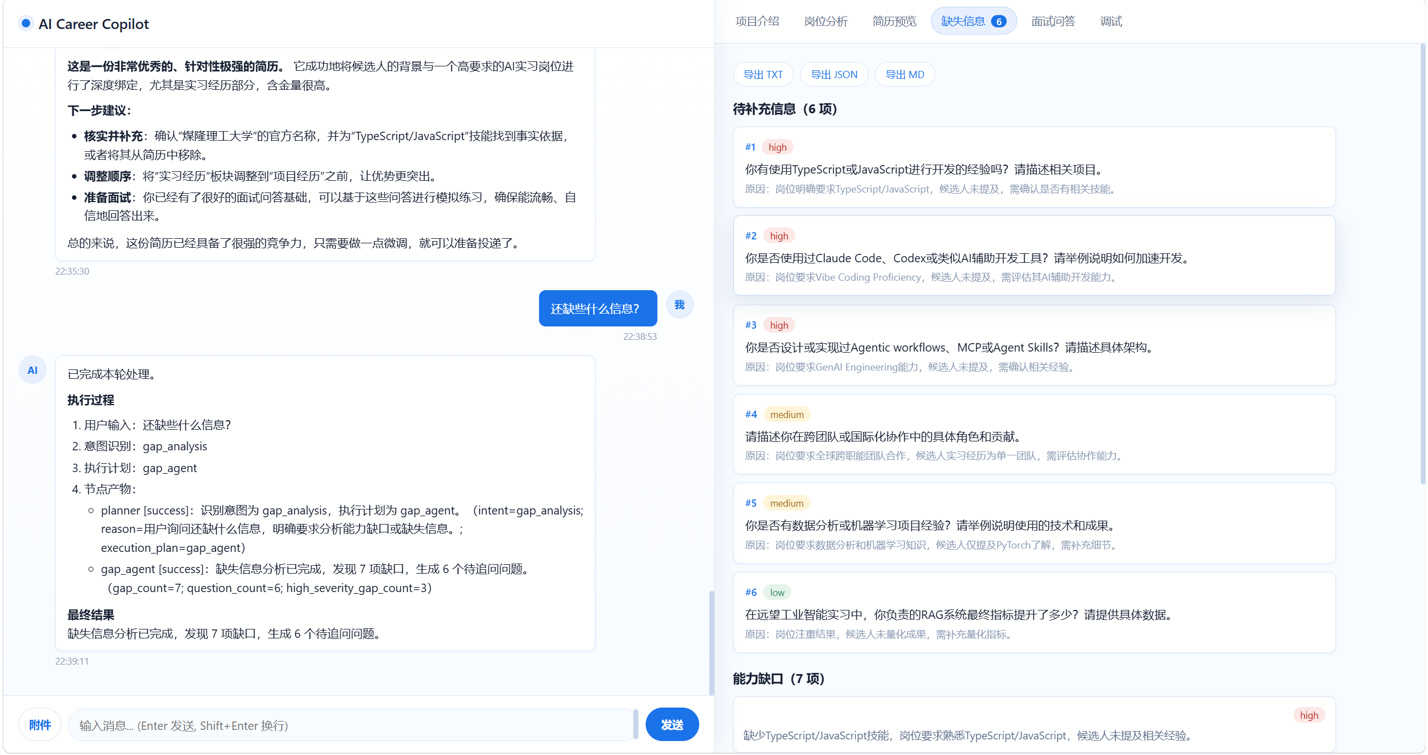Viewport: 1428px width, 755px height.
Task: Click the line 执行计划：gap_agent
Action: click(140, 468)
